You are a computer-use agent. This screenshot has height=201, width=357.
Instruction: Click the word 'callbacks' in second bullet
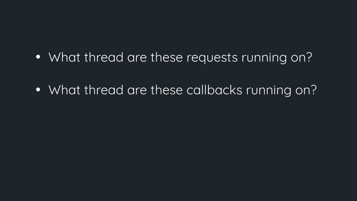215,90
